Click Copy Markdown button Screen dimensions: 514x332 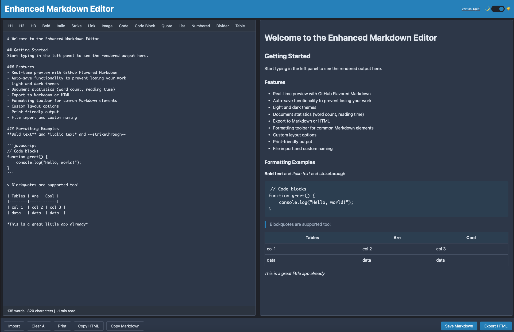point(125,326)
